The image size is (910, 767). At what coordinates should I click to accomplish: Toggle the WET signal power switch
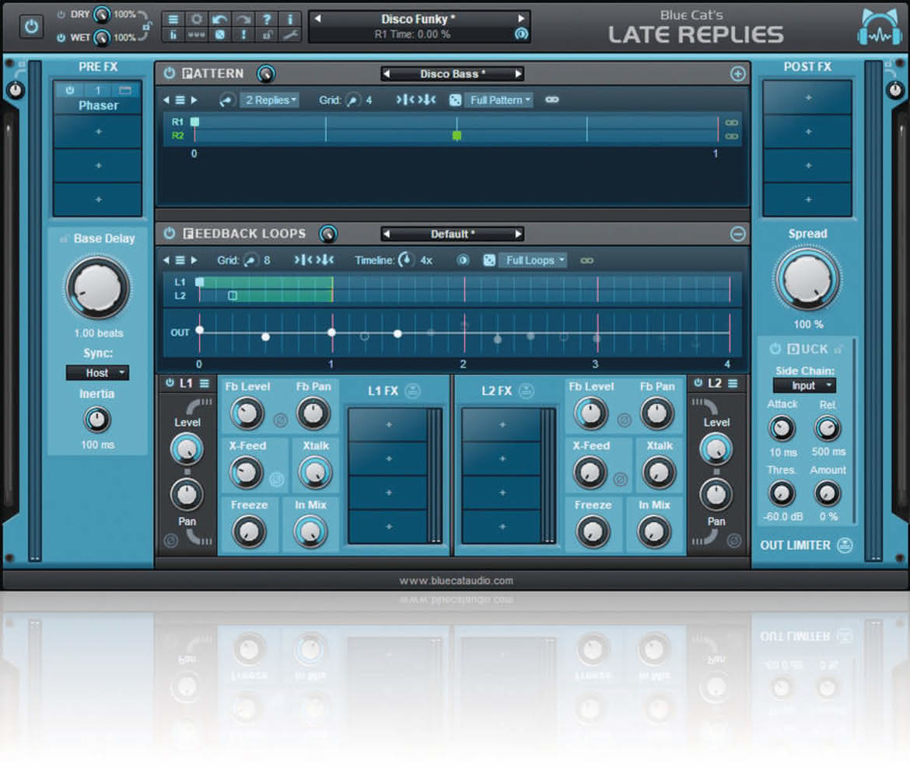tap(61, 37)
